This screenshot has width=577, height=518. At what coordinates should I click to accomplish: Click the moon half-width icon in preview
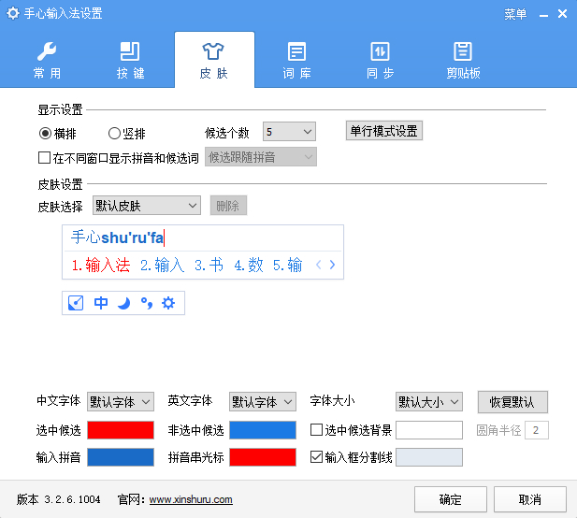click(x=123, y=303)
